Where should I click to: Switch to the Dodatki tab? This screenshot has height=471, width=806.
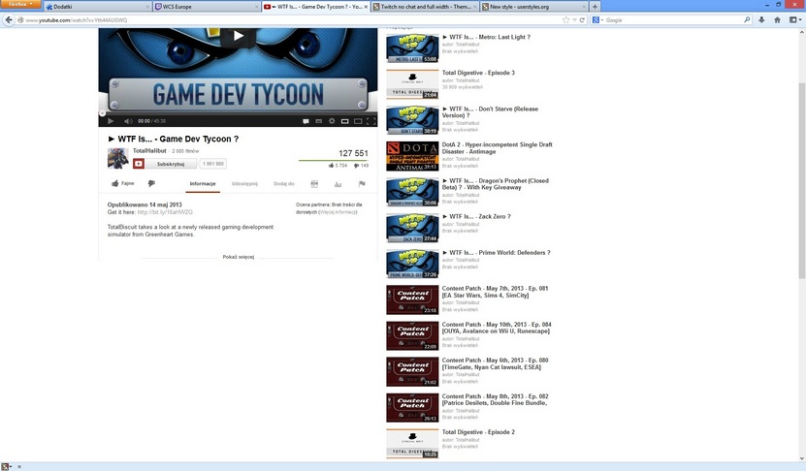(97, 7)
